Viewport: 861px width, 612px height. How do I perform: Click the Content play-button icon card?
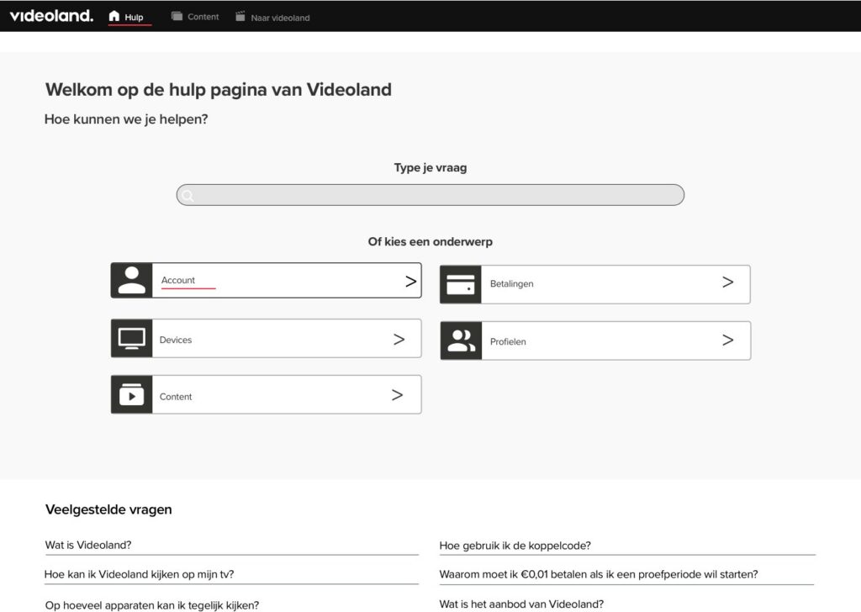[132, 394]
